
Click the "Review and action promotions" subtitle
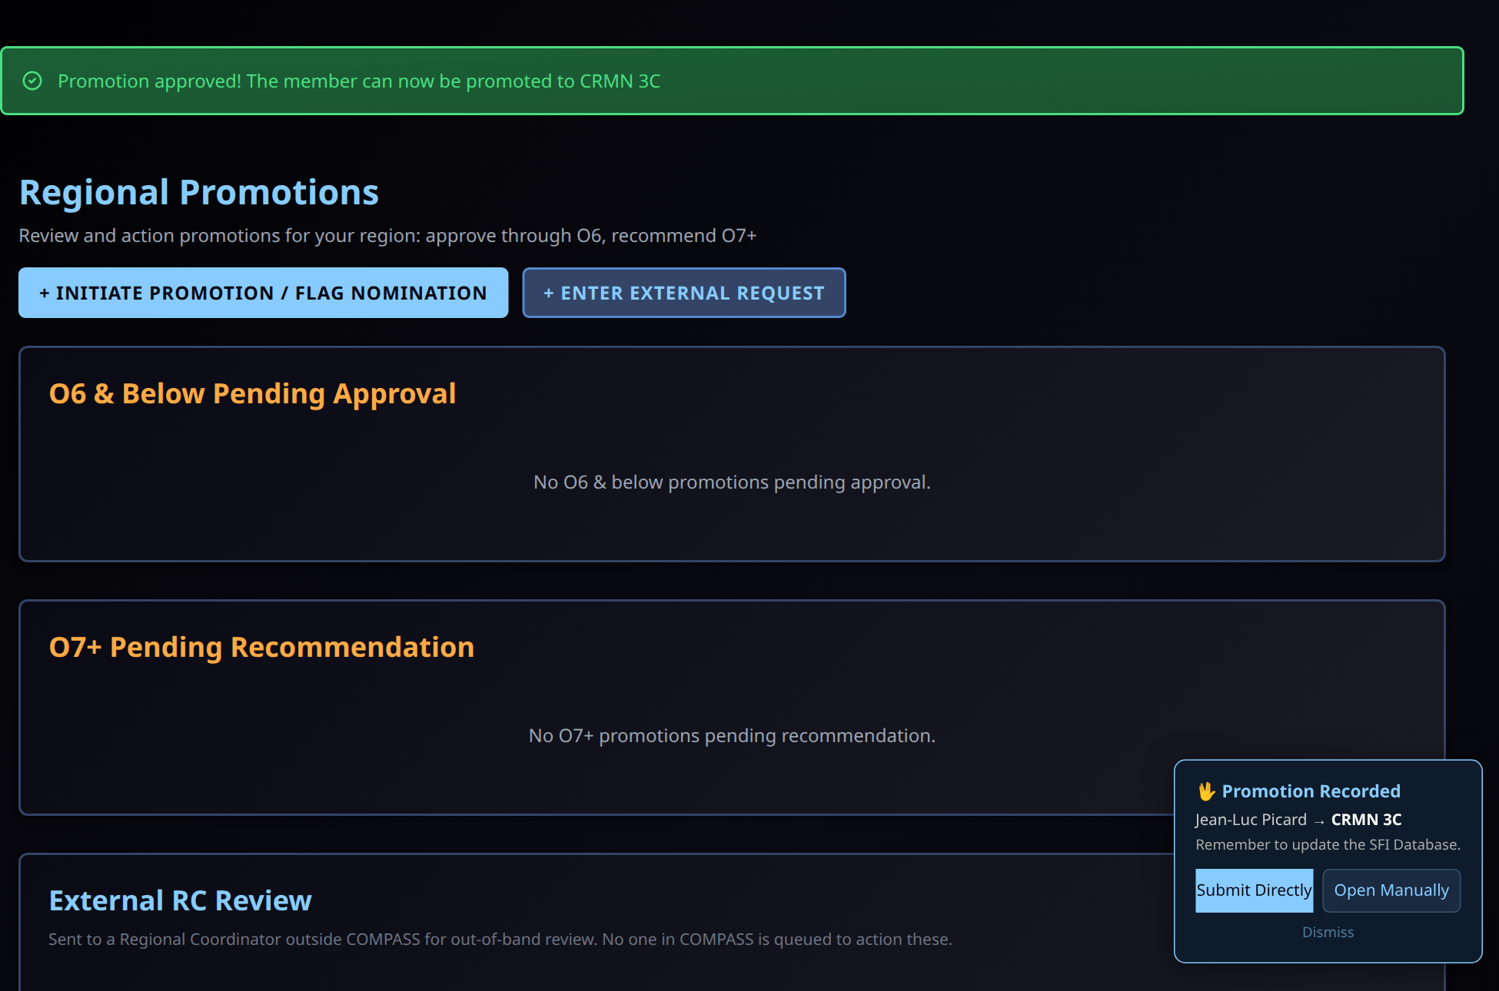point(387,236)
